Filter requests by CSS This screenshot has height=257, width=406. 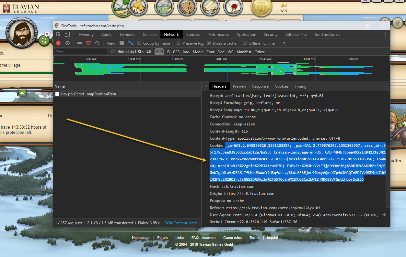pyautogui.click(x=176, y=52)
